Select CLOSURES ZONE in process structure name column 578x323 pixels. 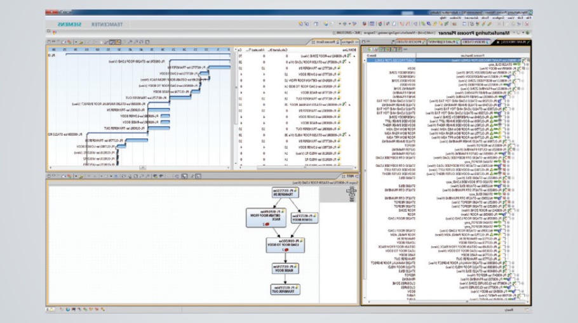pyautogui.click(x=403, y=283)
